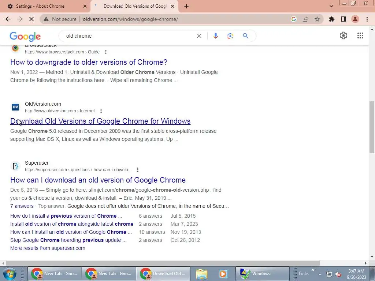375x281 pixels.
Task: Open Download Old Versions of Google Chrome link
Action: [100, 121]
